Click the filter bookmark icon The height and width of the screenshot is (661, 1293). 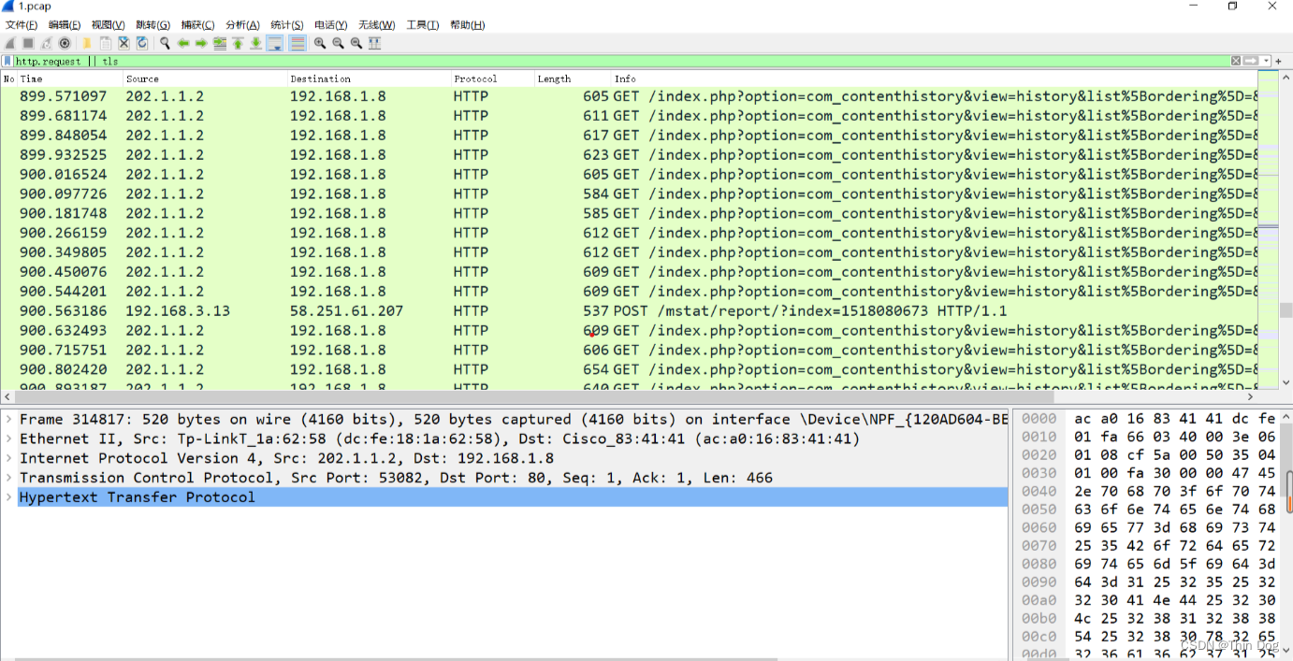(x=7, y=61)
